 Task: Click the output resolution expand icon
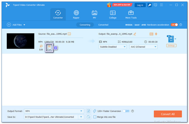[x=119, y=42]
